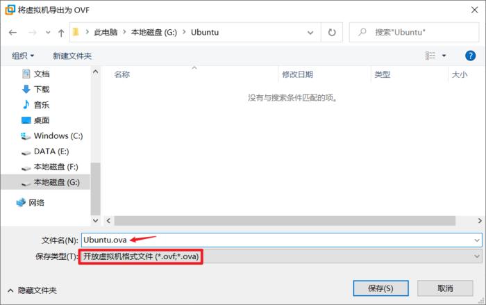
Task: Open 本地磁盘 (F:) drive
Action: 56,167
